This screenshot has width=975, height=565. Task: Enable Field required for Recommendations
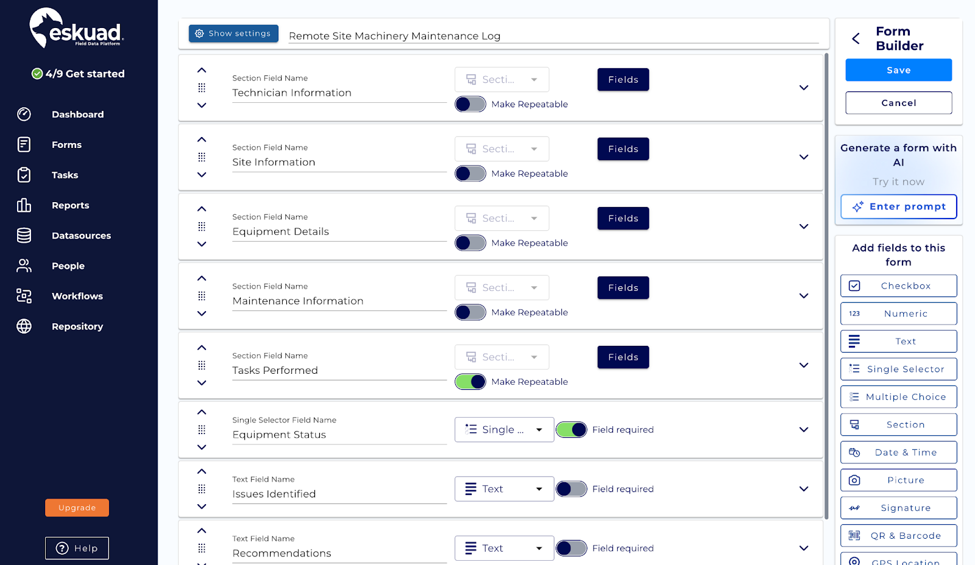pyautogui.click(x=572, y=548)
